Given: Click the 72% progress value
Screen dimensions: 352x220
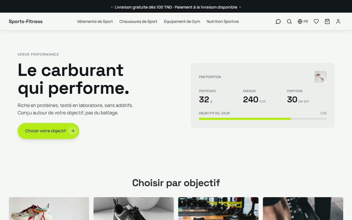Looking at the screenshot, I should [x=323, y=113].
